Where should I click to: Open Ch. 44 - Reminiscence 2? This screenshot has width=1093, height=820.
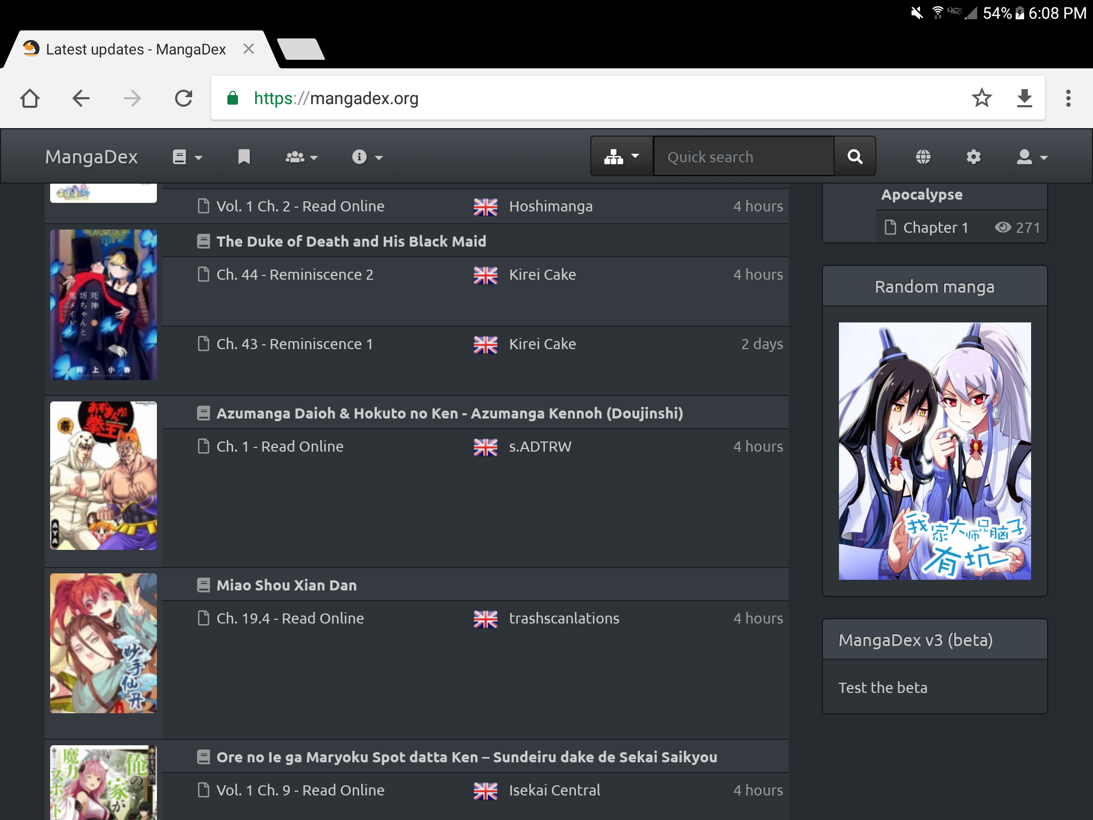pyautogui.click(x=295, y=274)
